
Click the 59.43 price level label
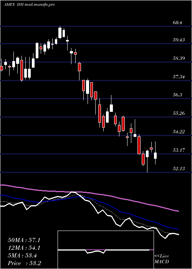179,40
